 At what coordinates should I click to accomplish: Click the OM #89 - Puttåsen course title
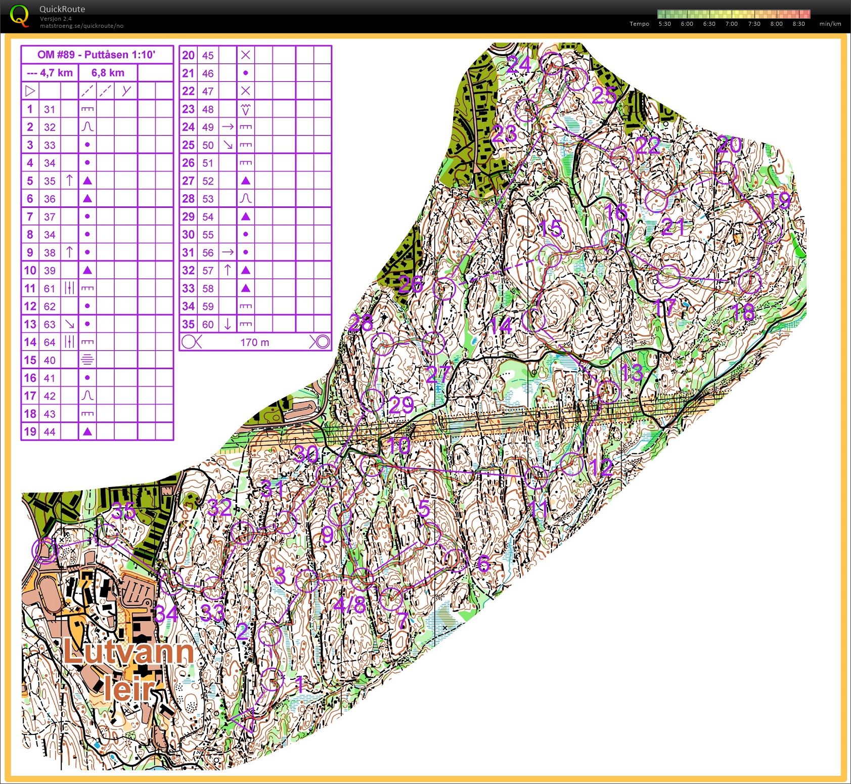tap(97, 55)
